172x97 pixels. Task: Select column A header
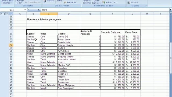click(x=20, y=14)
